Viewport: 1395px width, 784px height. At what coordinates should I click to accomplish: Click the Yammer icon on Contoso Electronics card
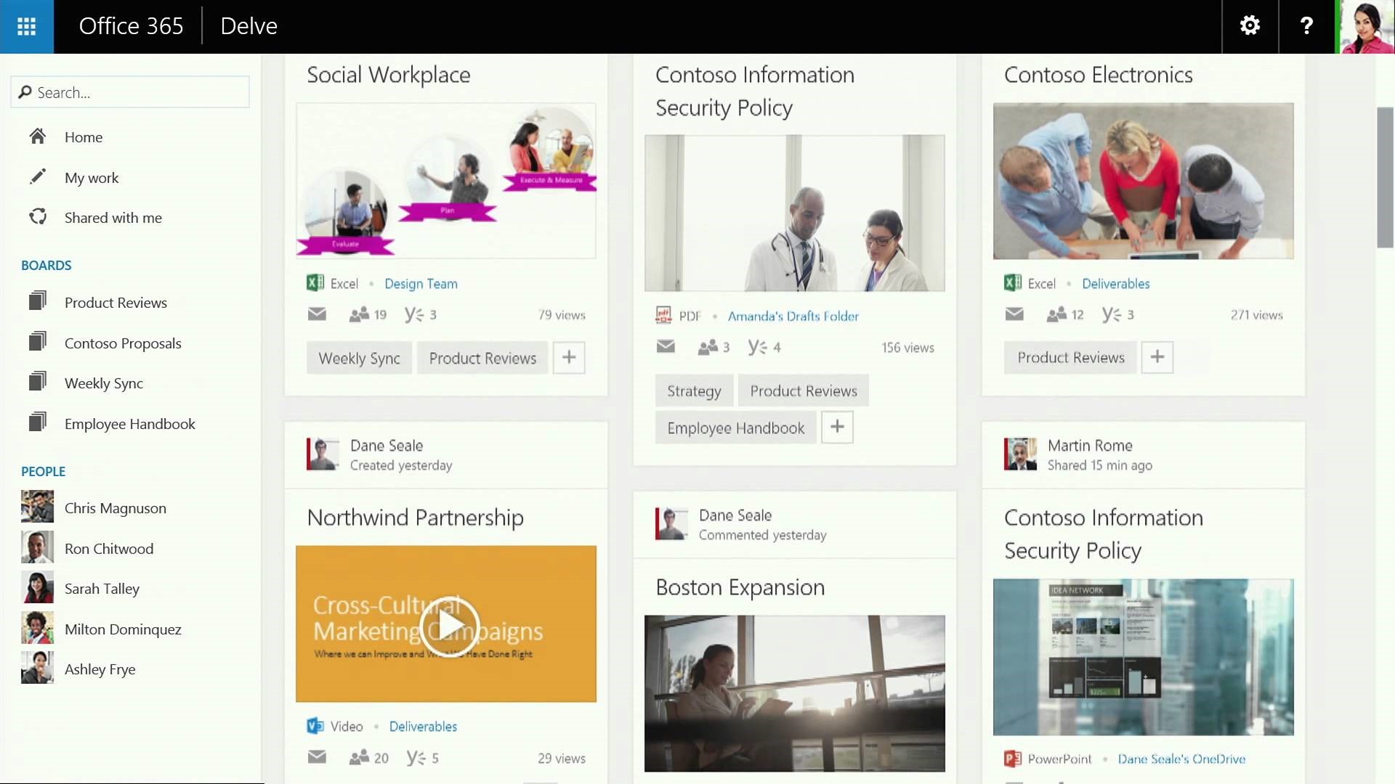click(1111, 314)
